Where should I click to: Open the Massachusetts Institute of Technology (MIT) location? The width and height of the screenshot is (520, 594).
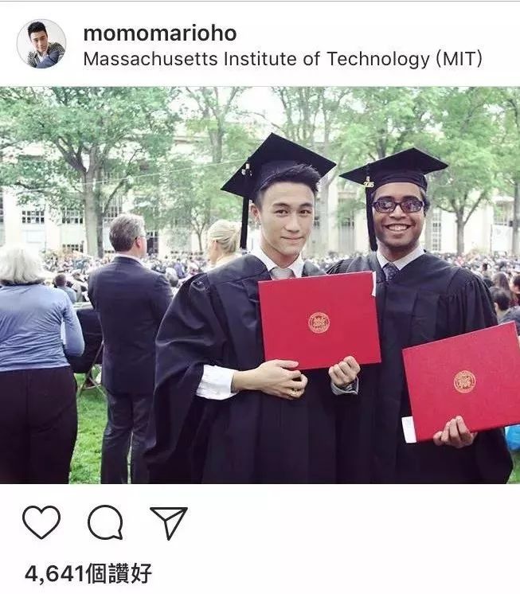click(x=283, y=59)
